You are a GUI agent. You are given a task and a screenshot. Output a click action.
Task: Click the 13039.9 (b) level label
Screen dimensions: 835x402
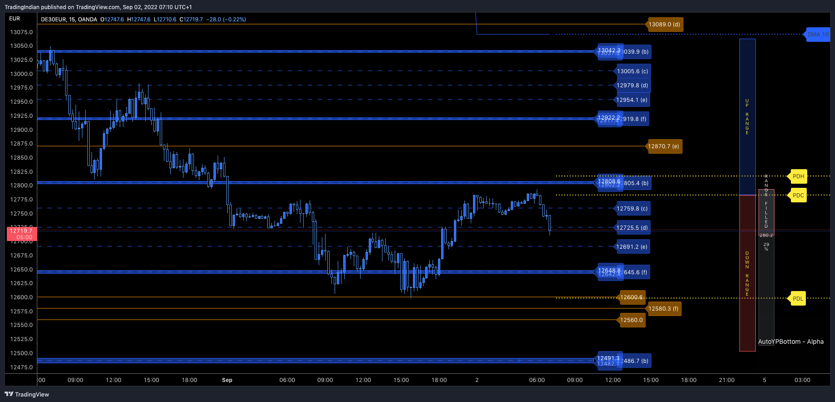click(x=636, y=52)
